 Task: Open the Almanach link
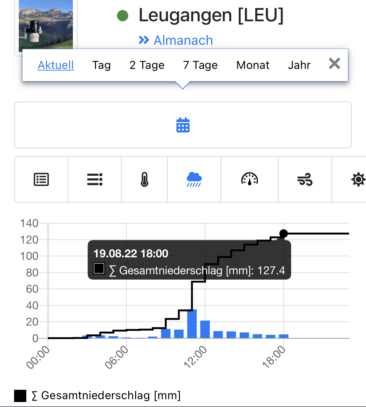183,40
